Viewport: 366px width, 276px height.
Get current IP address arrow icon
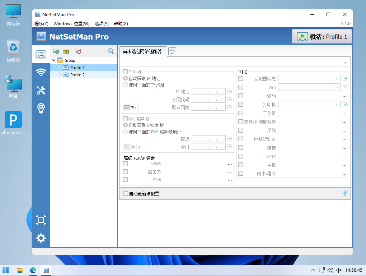(x=230, y=91)
